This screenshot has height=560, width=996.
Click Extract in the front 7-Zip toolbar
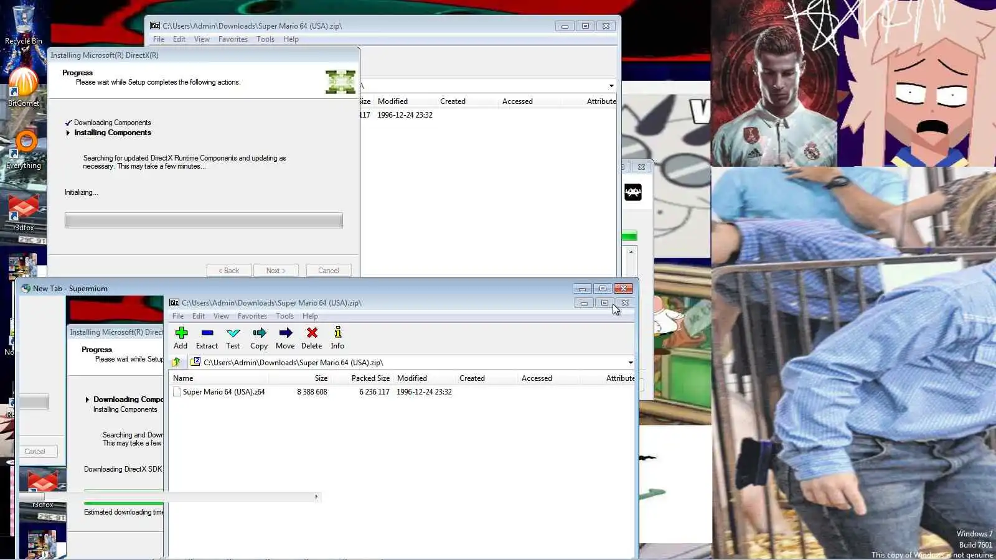[207, 338]
